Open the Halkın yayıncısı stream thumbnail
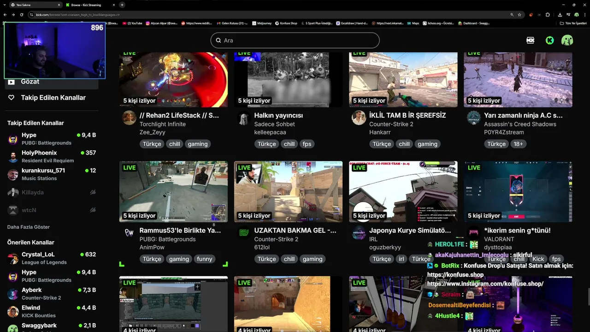The width and height of the screenshot is (590, 332). tap(288, 79)
